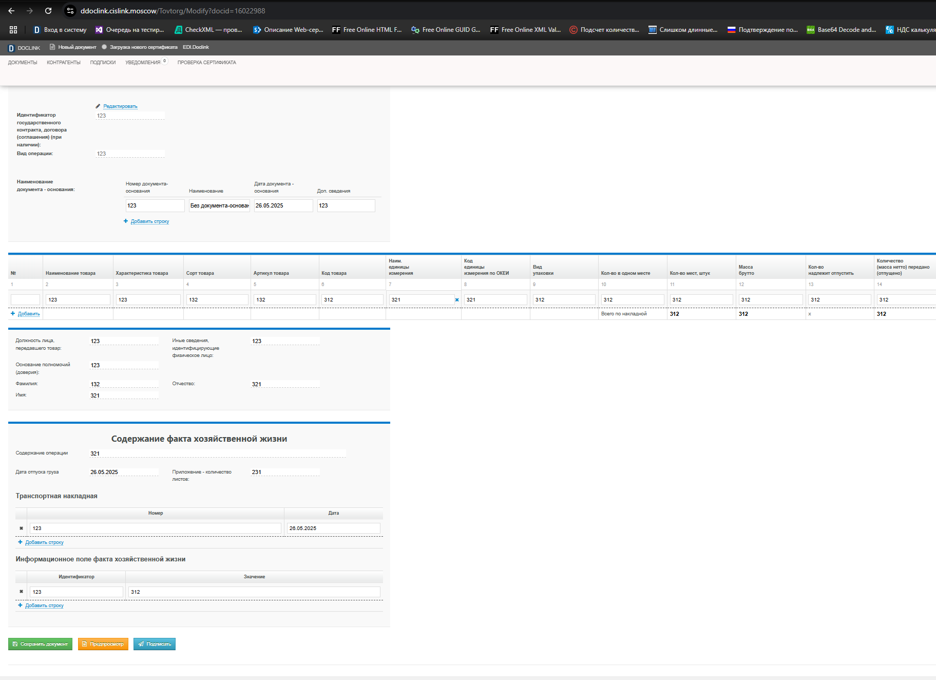Click the 'Содержание операции' field
This screenshot has height=680, width=936.
[218, 454]
